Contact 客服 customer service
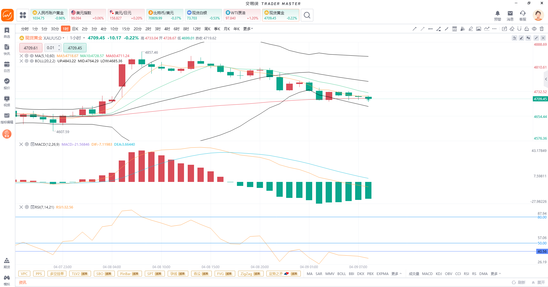 523,16
